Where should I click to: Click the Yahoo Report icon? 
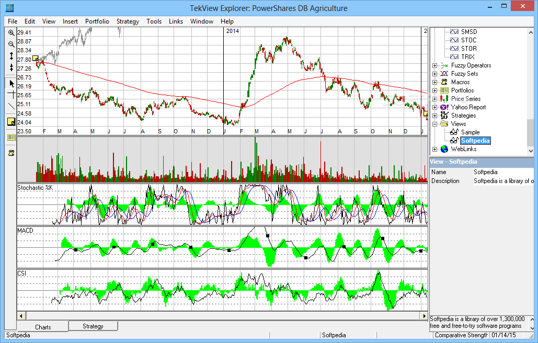click(444, 107)
